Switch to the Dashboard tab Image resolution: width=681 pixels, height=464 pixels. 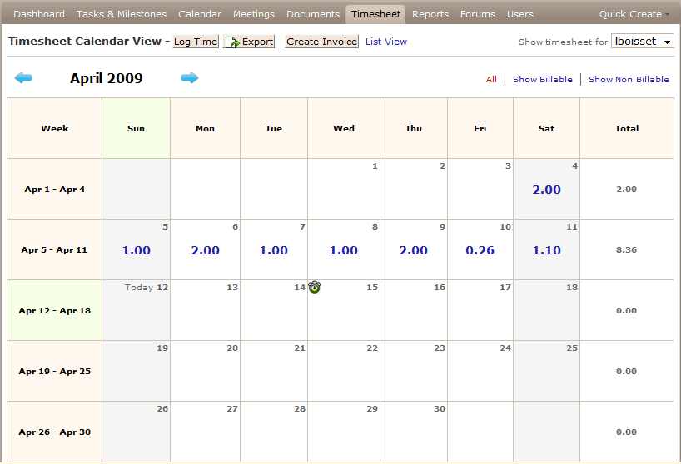(x=39, y=14)
